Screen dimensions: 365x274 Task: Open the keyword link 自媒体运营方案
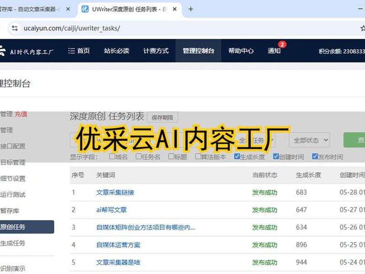118,245
